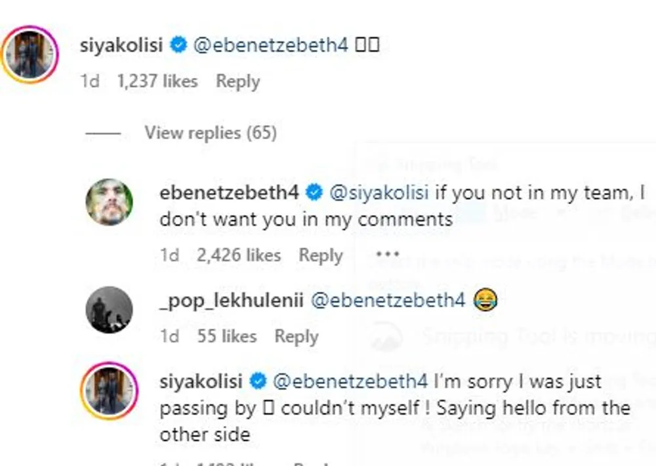Click @ebenetzebeth4 mention in bottom siyakolisi reply
Image resolution: width=656 pixels, height=466 pixels.
tap(350, 381)
